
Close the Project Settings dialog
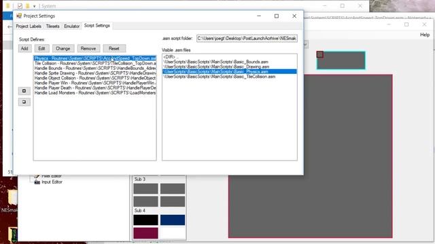click(294, 16)
